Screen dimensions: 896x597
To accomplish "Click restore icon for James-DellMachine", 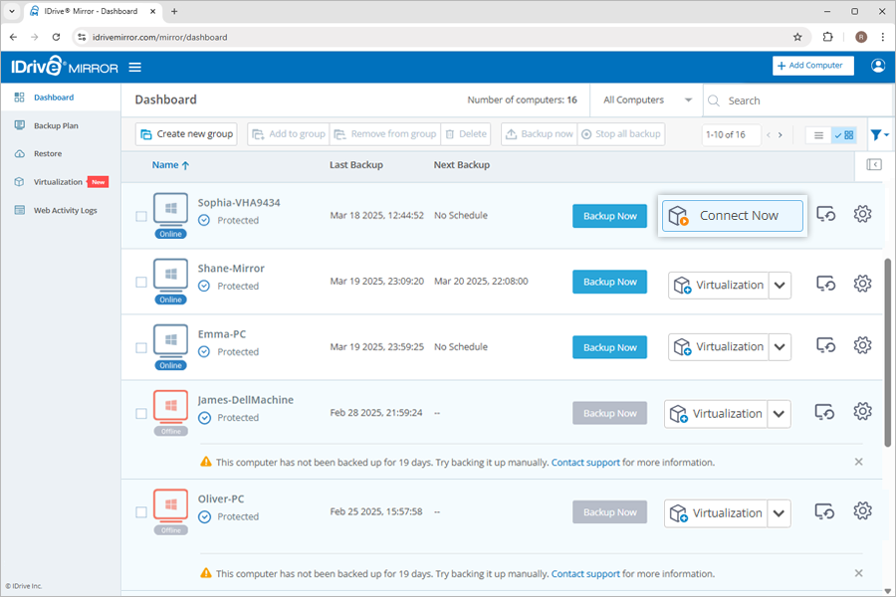I will click(824, 411).
